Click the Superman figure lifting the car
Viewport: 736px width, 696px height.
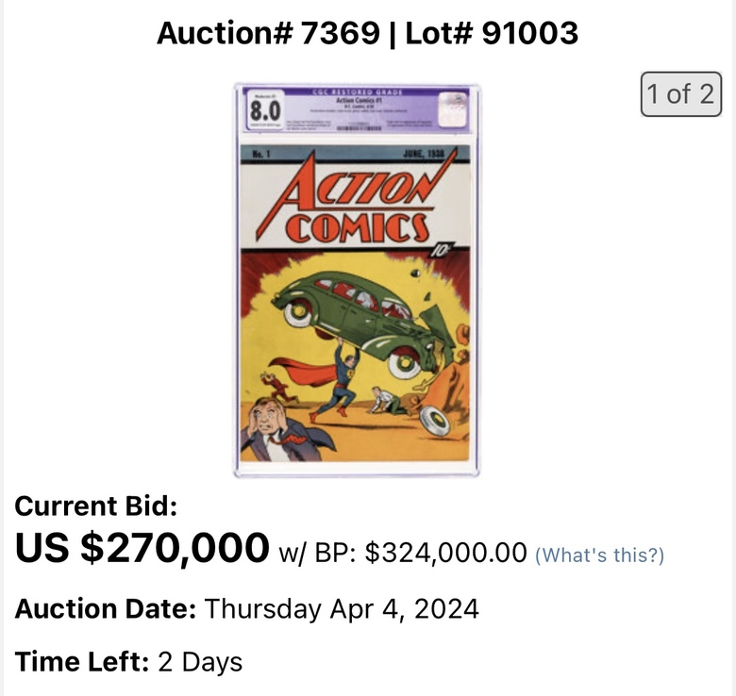(337, 380)
